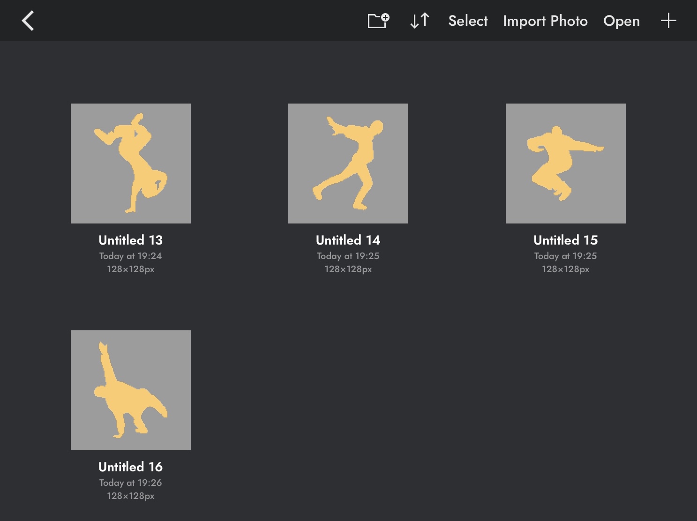The width and height of the screenshot is (697, 521).
Task: Click the "Today at 19:26" timestamp
Action: (131, 483)
